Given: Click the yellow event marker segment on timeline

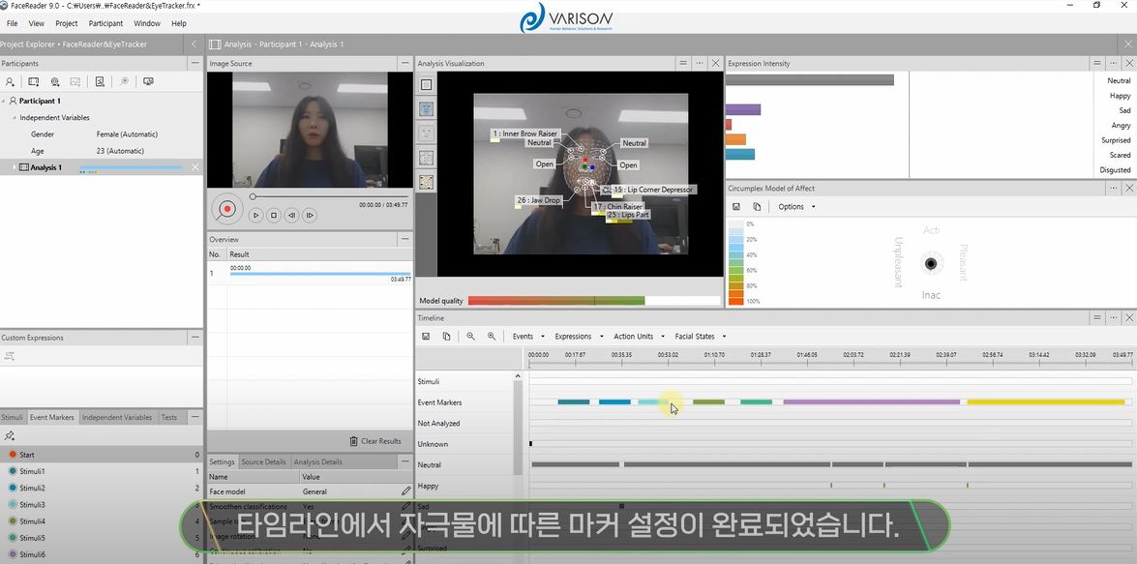Looking at the screenshot, I should click(x=1046, y=401).
